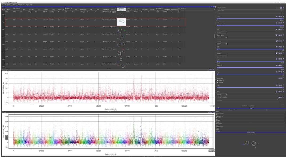286x157 pixels.
Task: Open the Ligand Name filter contains dropdown
Action: (222, 38)
